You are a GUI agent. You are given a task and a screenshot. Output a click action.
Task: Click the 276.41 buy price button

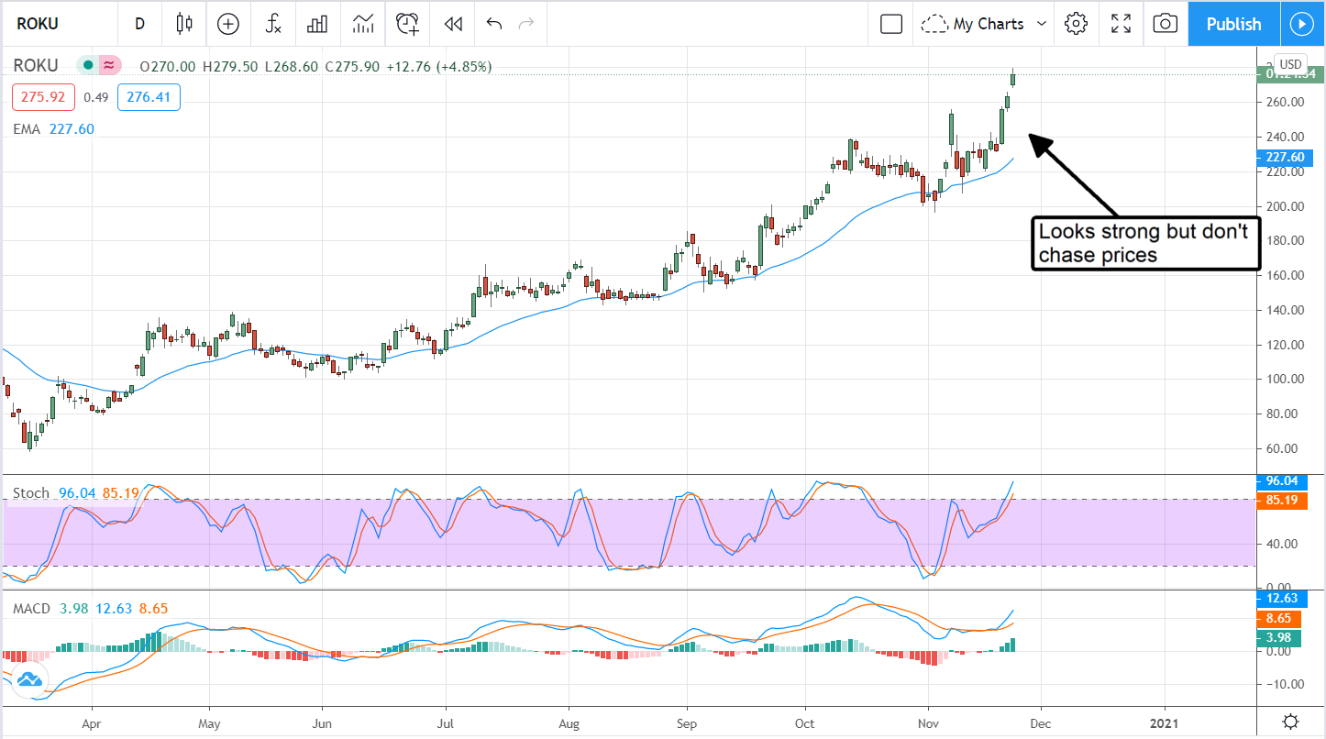tap(149, 97)
